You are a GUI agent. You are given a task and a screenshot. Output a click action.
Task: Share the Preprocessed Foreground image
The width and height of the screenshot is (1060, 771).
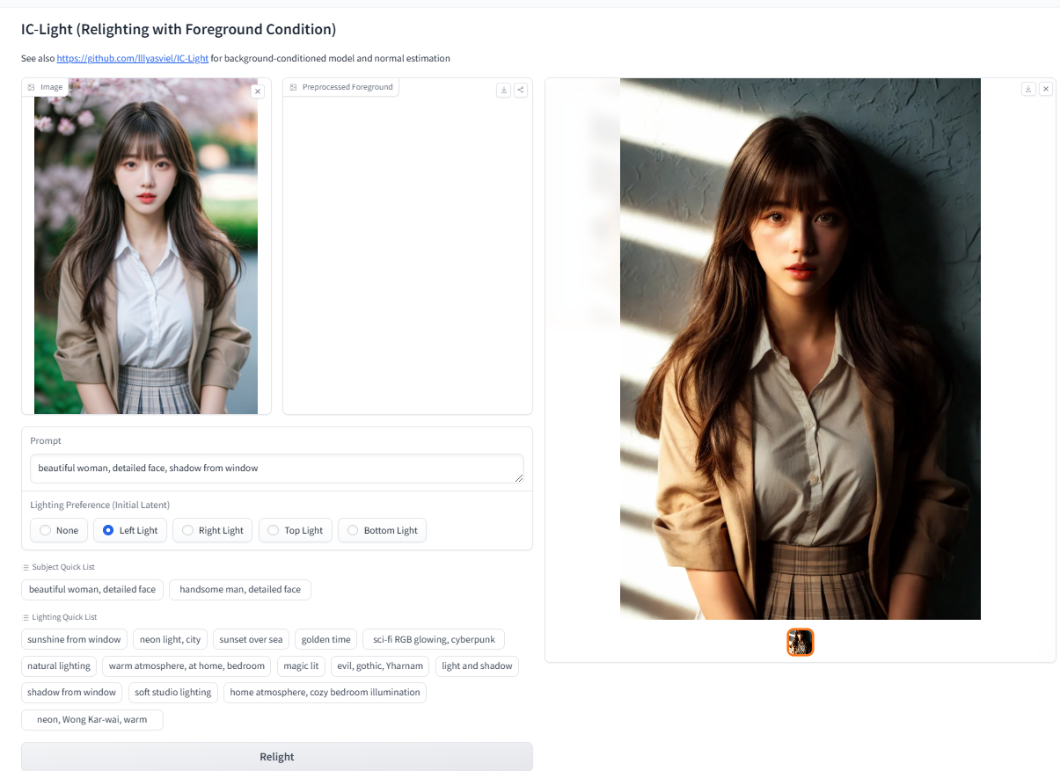tap(521, 90)
